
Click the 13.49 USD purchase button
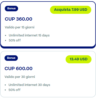(78, 59)
